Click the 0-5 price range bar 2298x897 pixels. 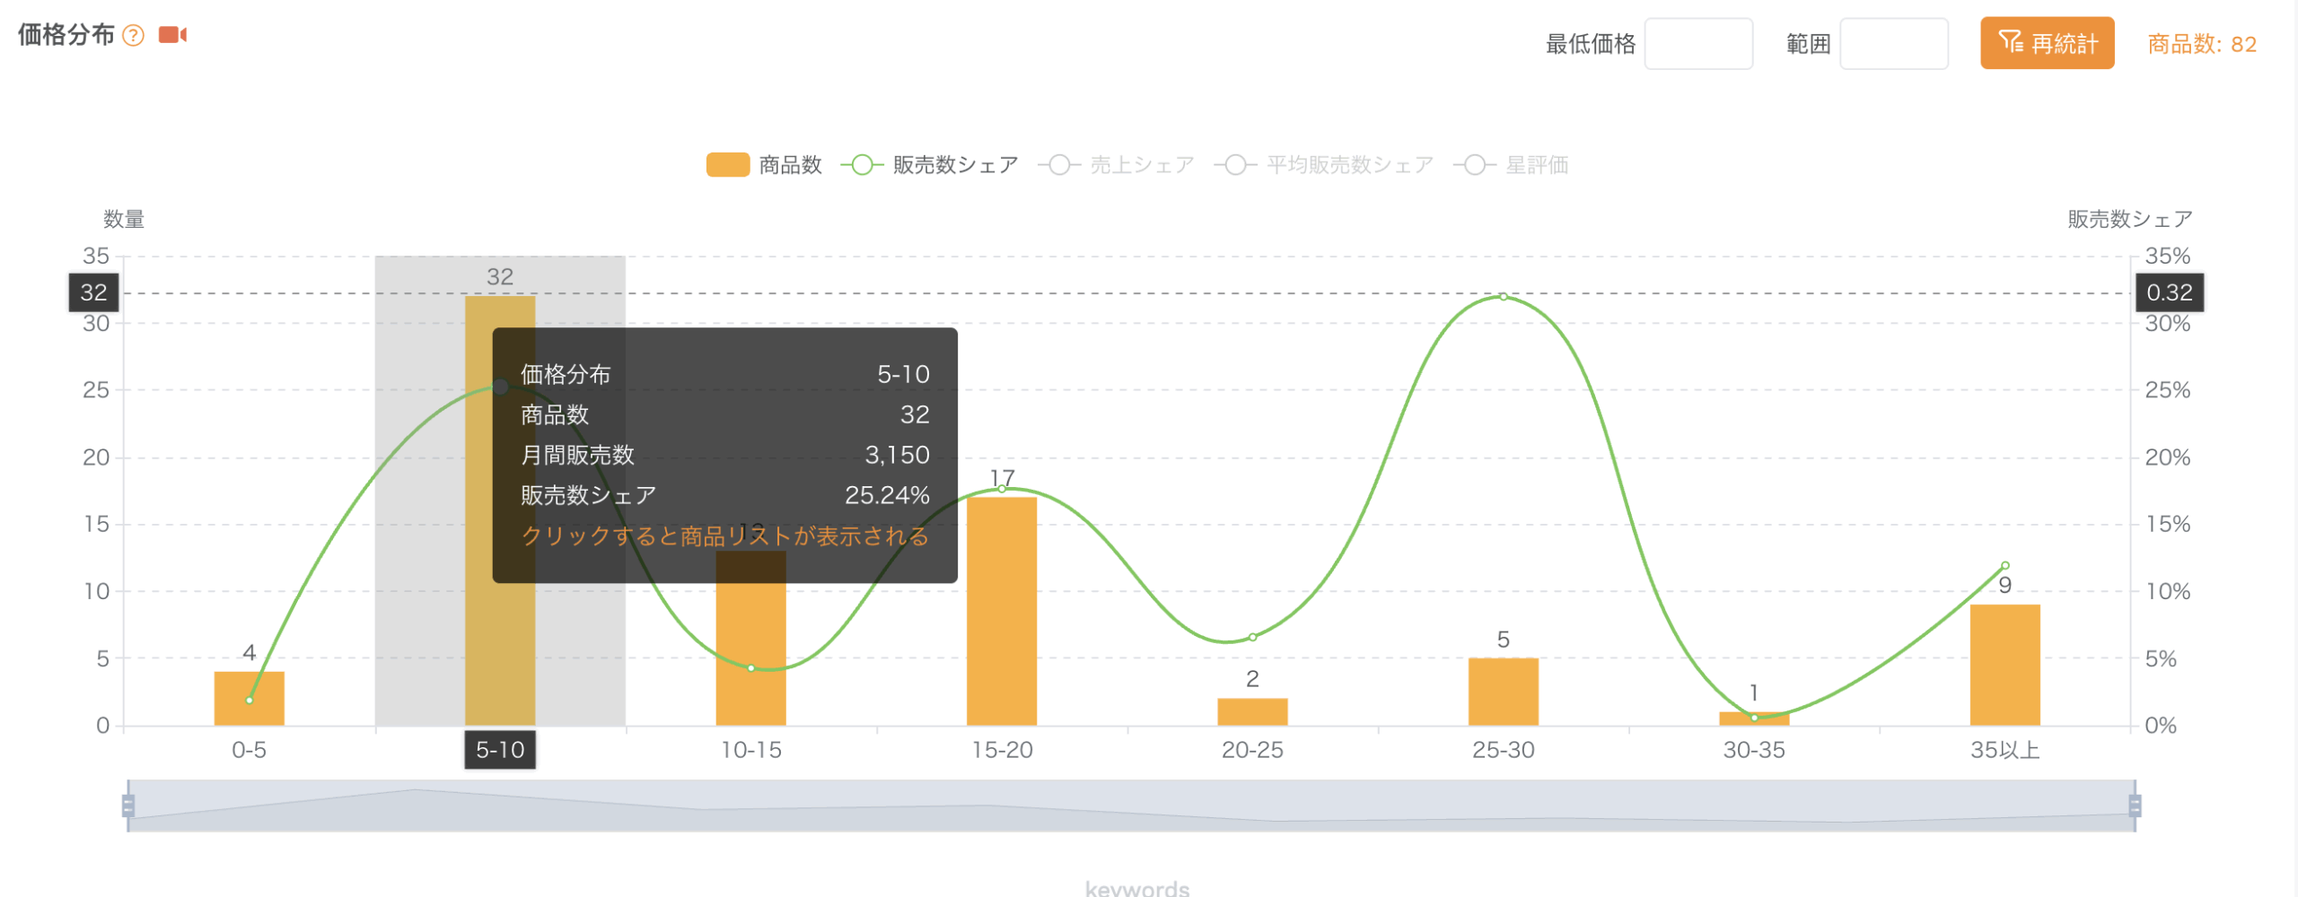coord(249,698)
